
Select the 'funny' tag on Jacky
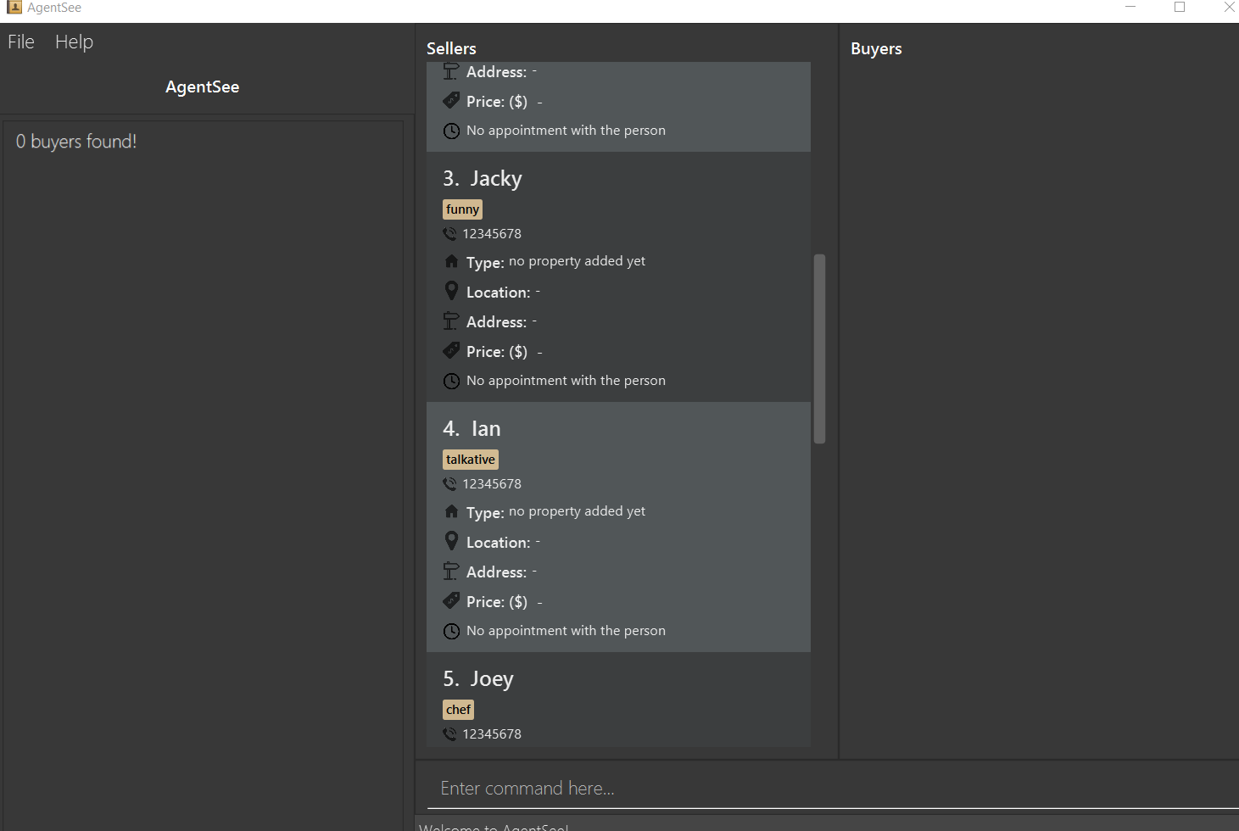click(x=462, y=209)
